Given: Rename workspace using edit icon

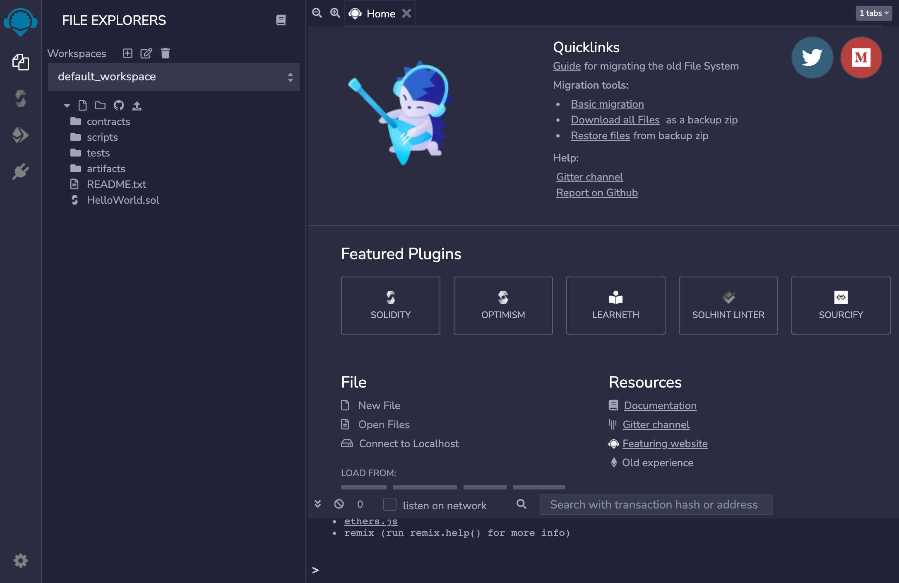Looking at the screenshot, I should 146,53.
